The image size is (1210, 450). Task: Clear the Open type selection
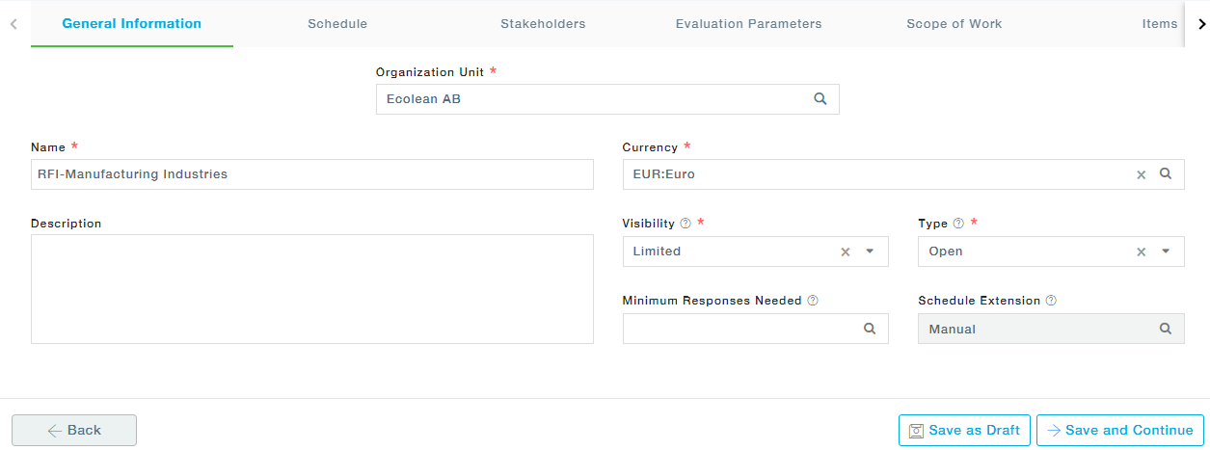pyautogui.click(x=1141, y=251)
